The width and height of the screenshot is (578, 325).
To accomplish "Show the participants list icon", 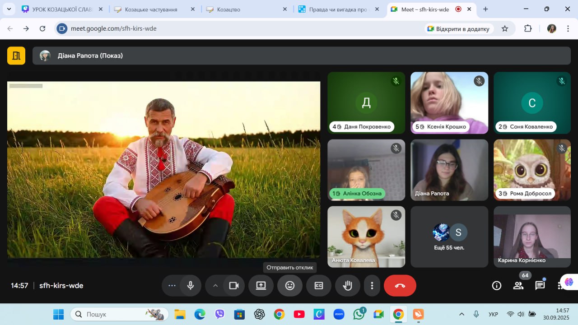I will pos(518,286).
